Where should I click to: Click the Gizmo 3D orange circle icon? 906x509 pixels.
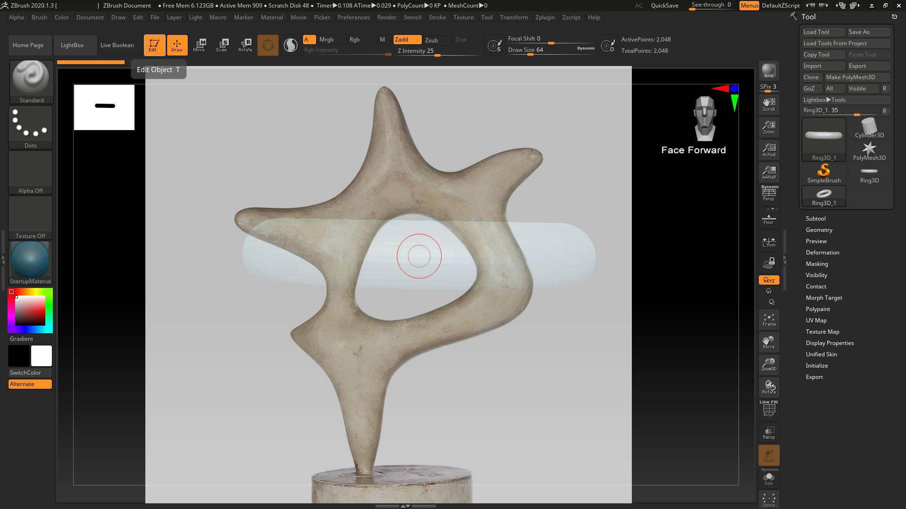point(268,45)
